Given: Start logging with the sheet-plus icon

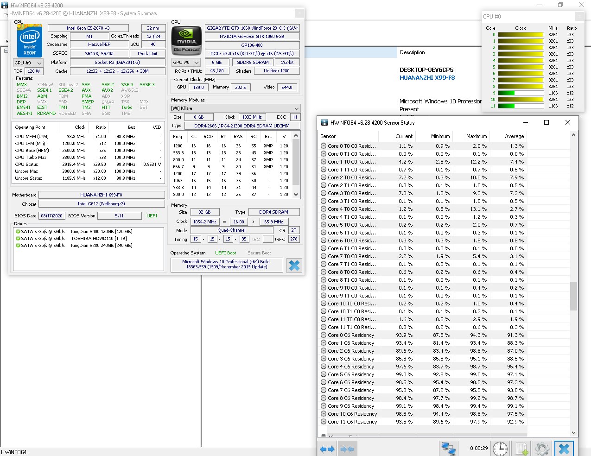Looking at the screenshot, I should 521,449.
